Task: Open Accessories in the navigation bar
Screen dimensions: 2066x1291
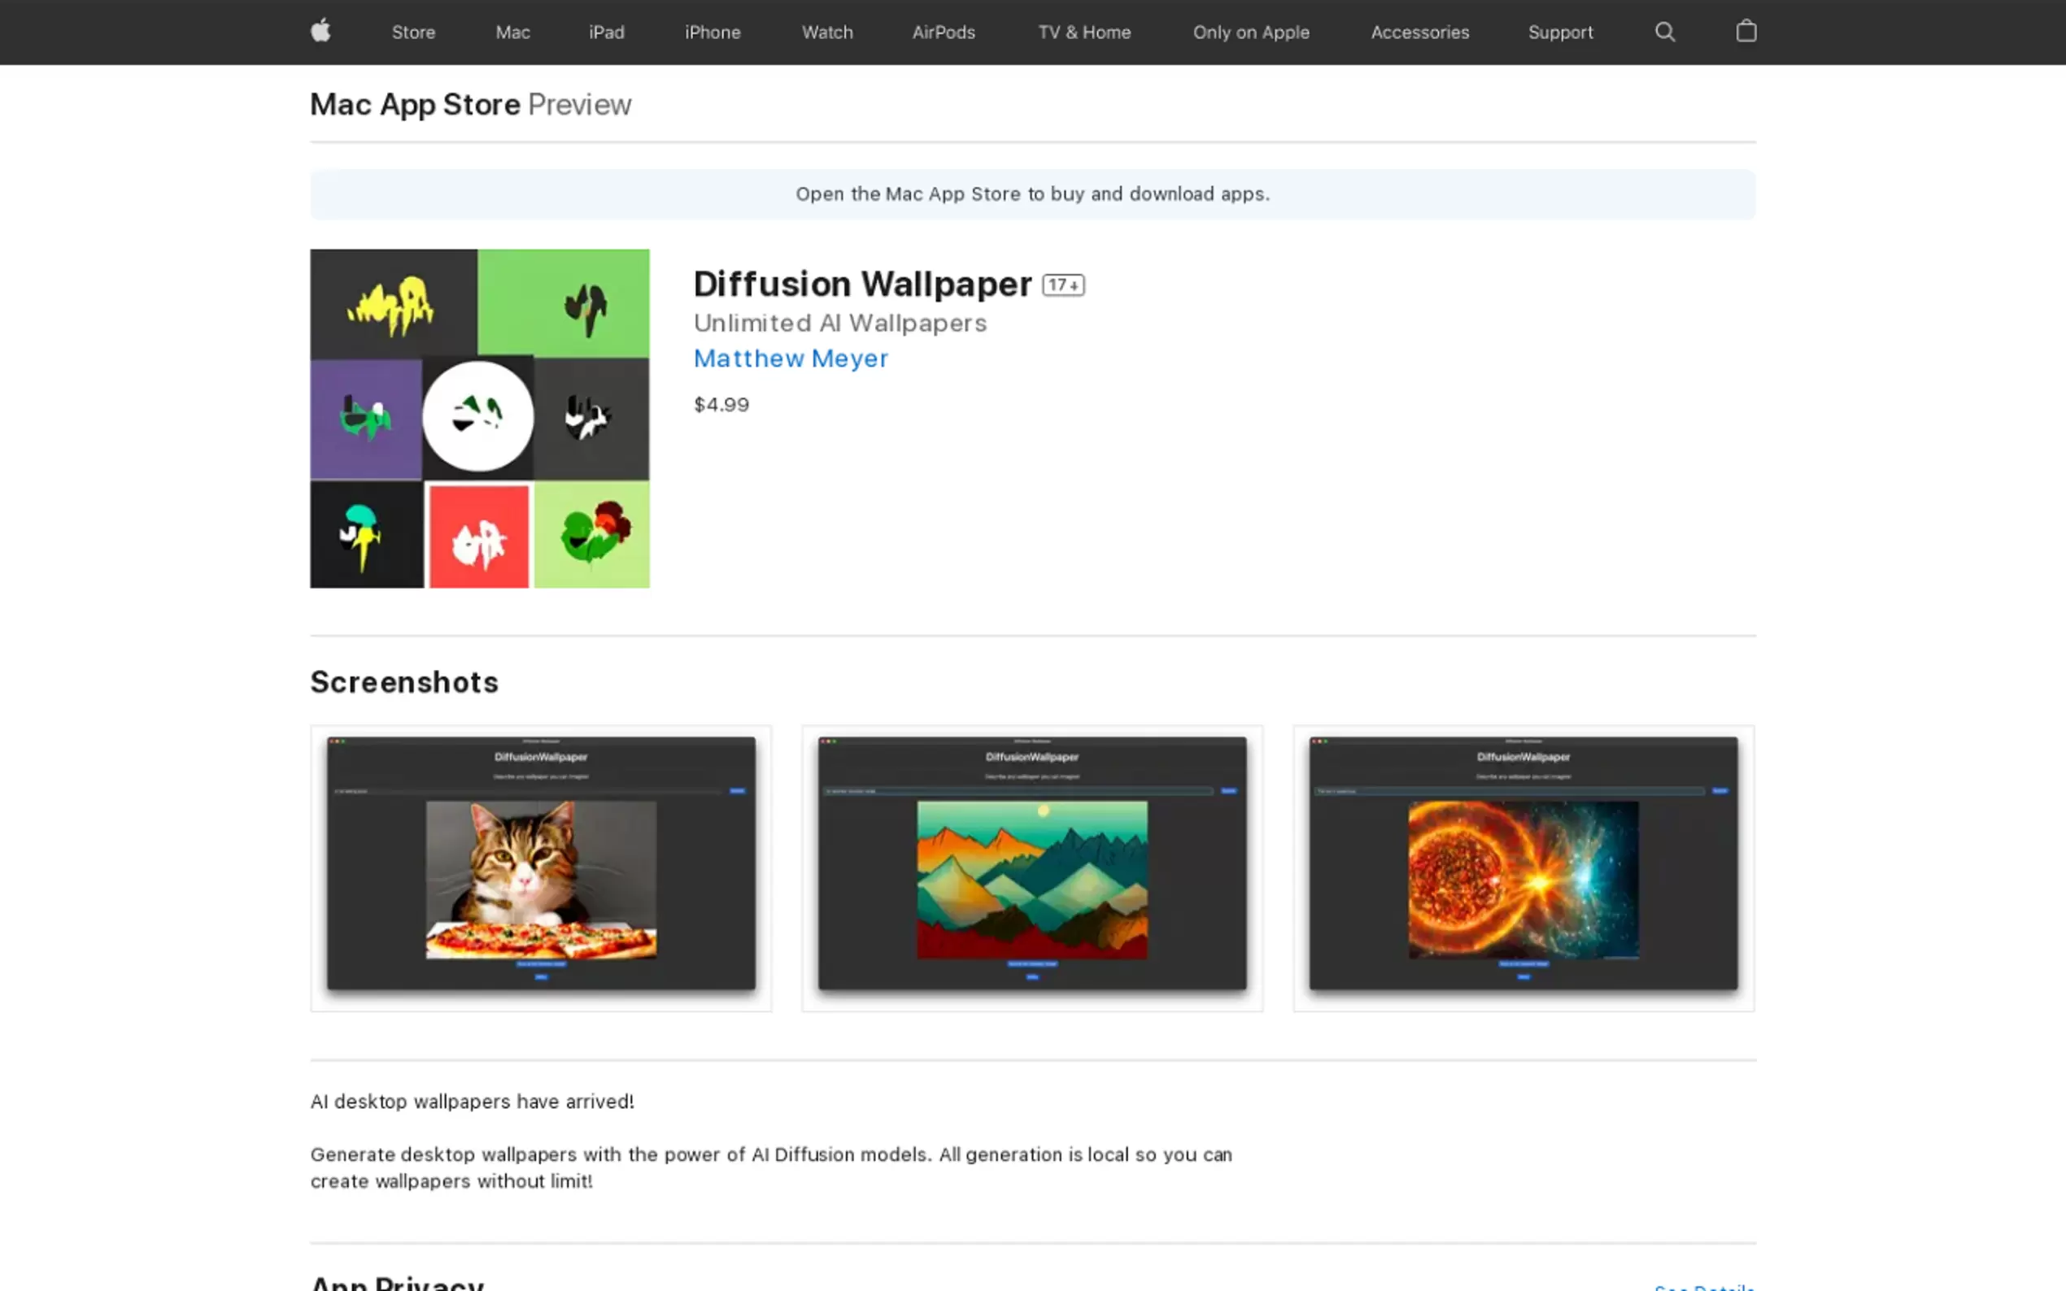Action: (x=1419, y=33)
